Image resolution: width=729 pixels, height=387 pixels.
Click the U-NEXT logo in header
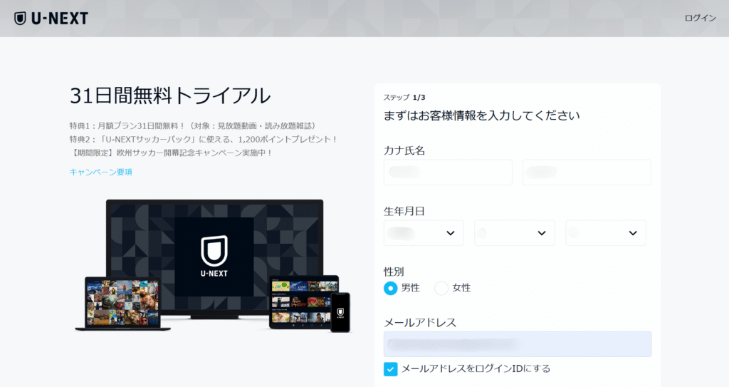(x=51, y=18)
